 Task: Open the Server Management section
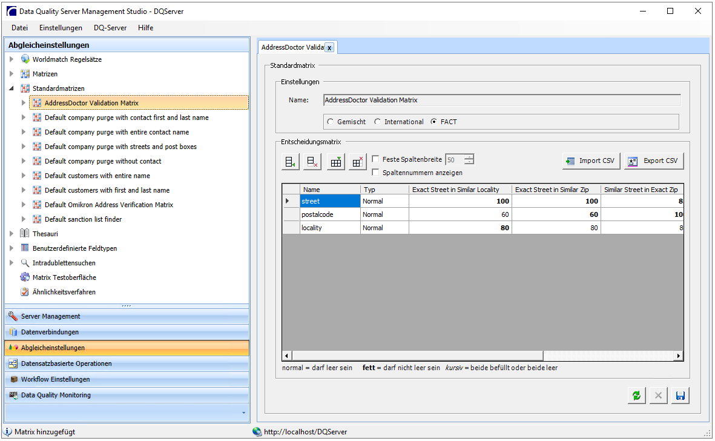[x=127, y=316]
